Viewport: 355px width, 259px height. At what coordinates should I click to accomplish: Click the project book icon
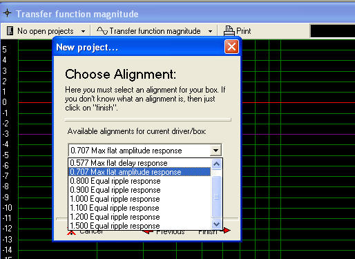click(10, 30)
